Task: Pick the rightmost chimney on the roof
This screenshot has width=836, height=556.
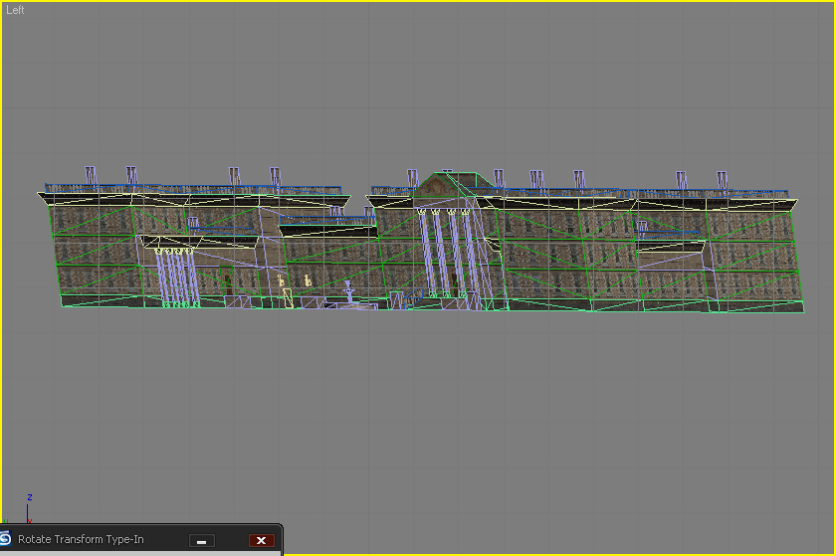Action: click(x=722, y=179)
